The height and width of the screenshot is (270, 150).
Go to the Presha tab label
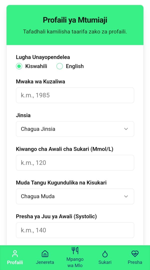pyautogui.click(x=135, y=262)
